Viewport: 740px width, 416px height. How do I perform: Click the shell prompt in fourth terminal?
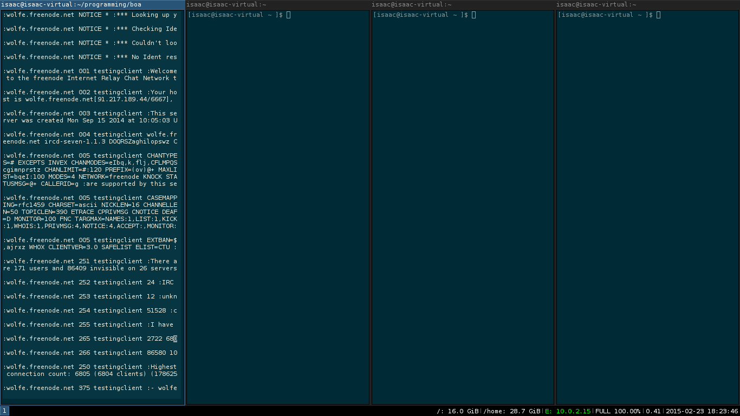click(605, 15)
